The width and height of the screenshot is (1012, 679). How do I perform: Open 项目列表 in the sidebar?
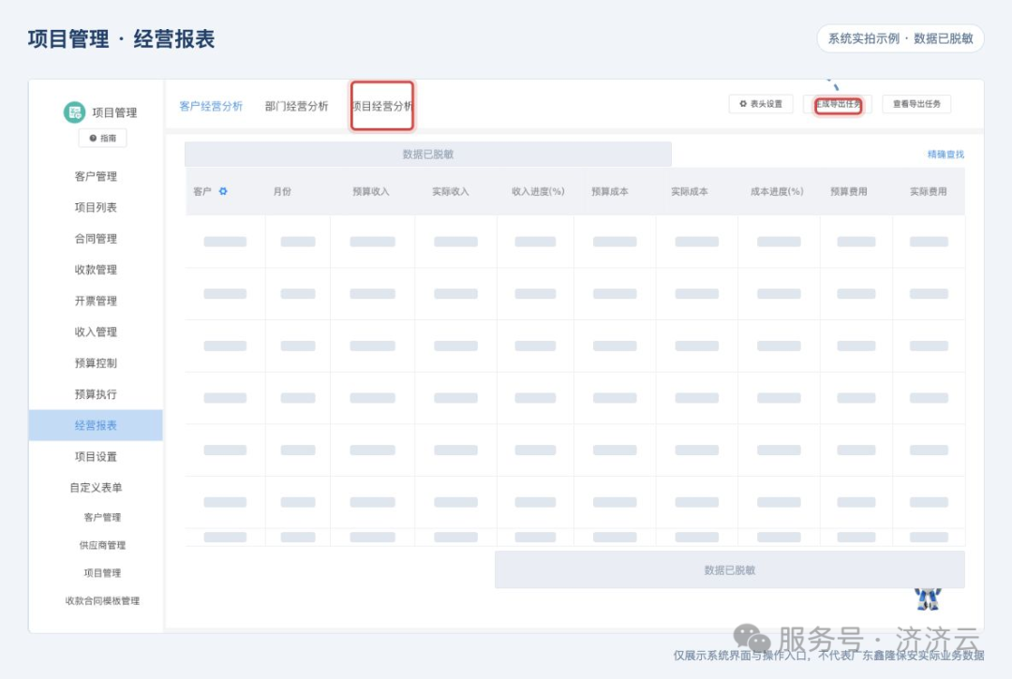click(96, 207)
